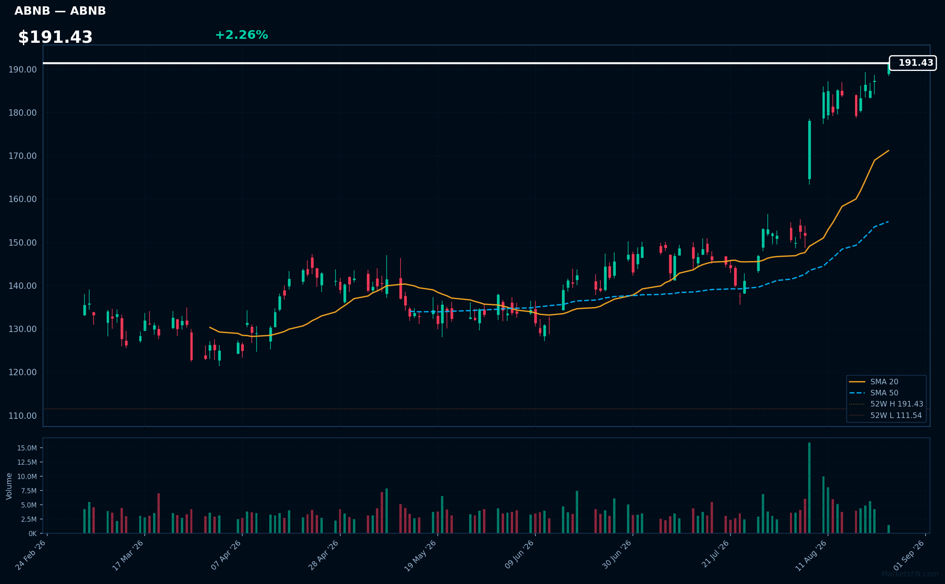The height and width of the screenshot is (584, 945).
Task: Click the 24 Feb '26 date label
Action: 31,555
